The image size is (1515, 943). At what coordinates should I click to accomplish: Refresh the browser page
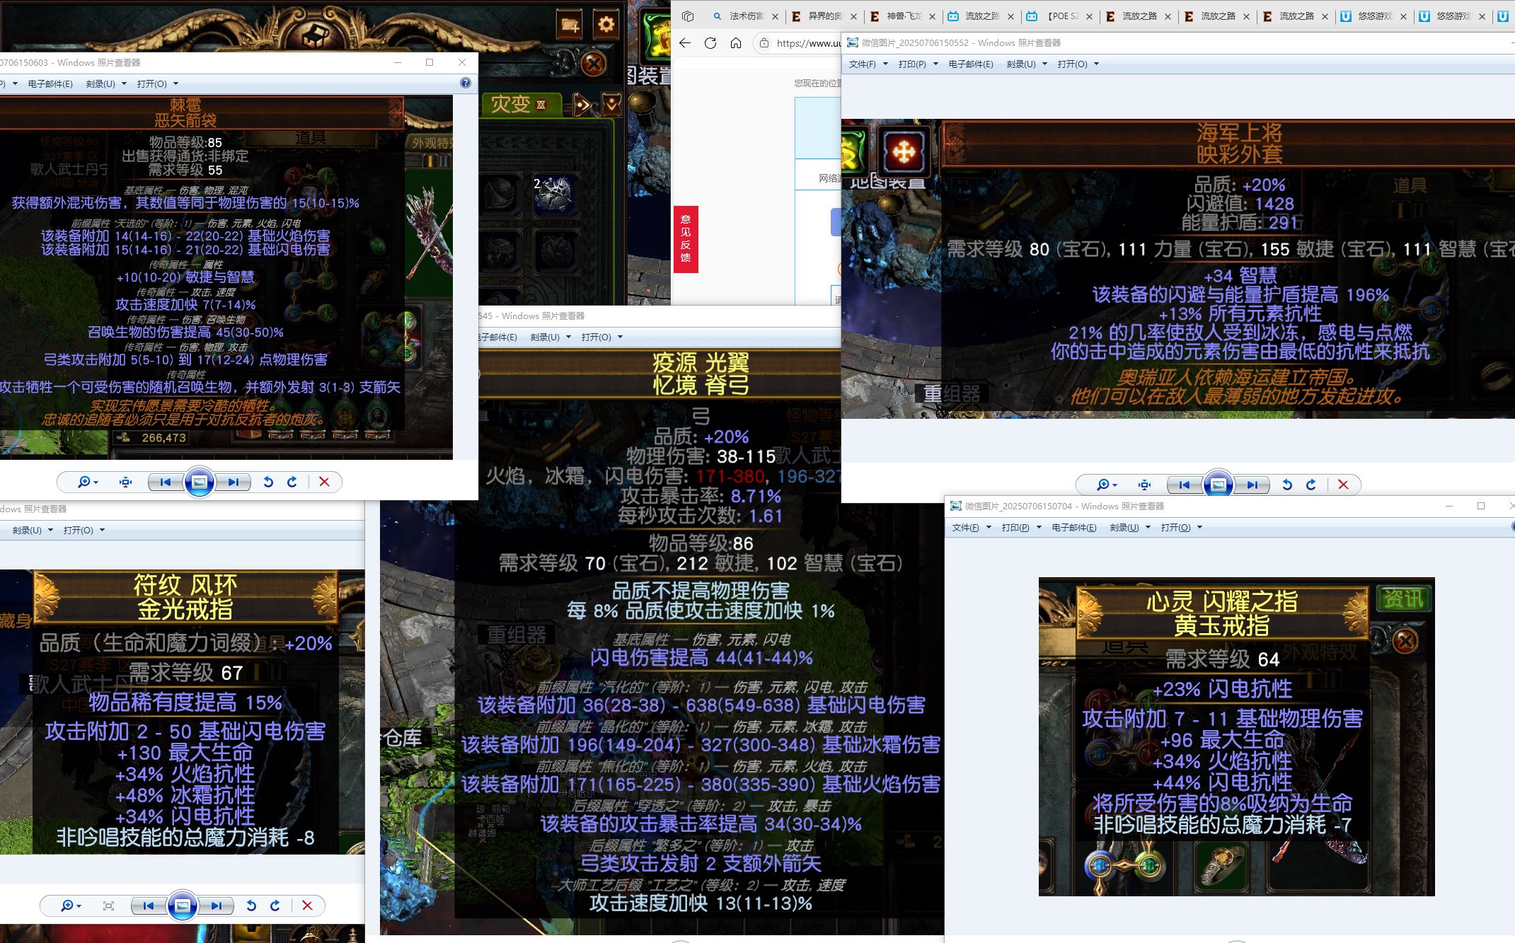tap(710, 43)
